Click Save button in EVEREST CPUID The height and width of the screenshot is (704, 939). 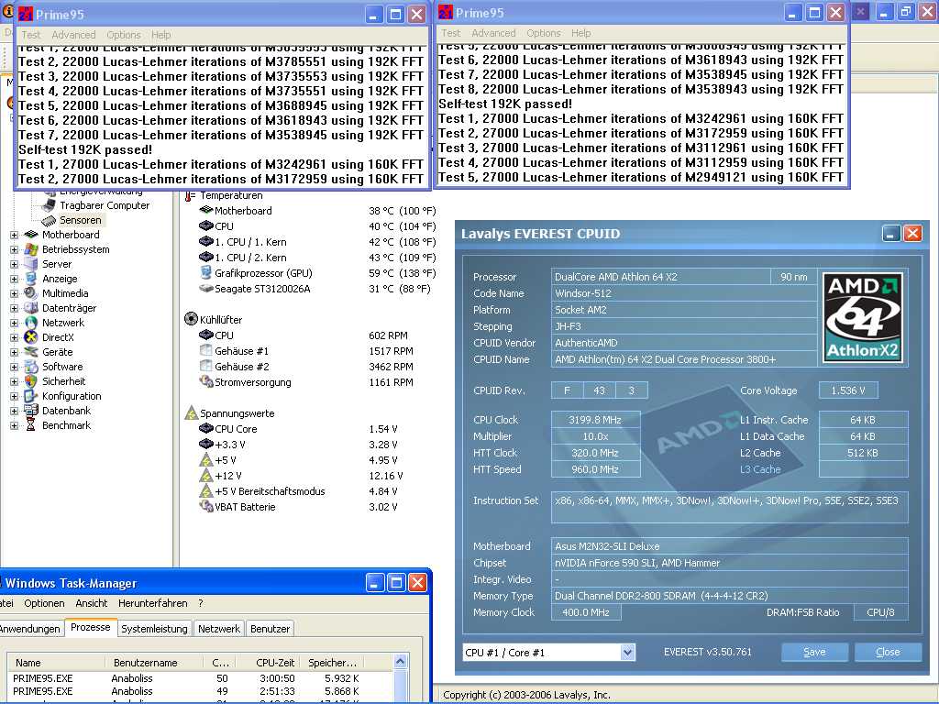click(x=814, y=652)
